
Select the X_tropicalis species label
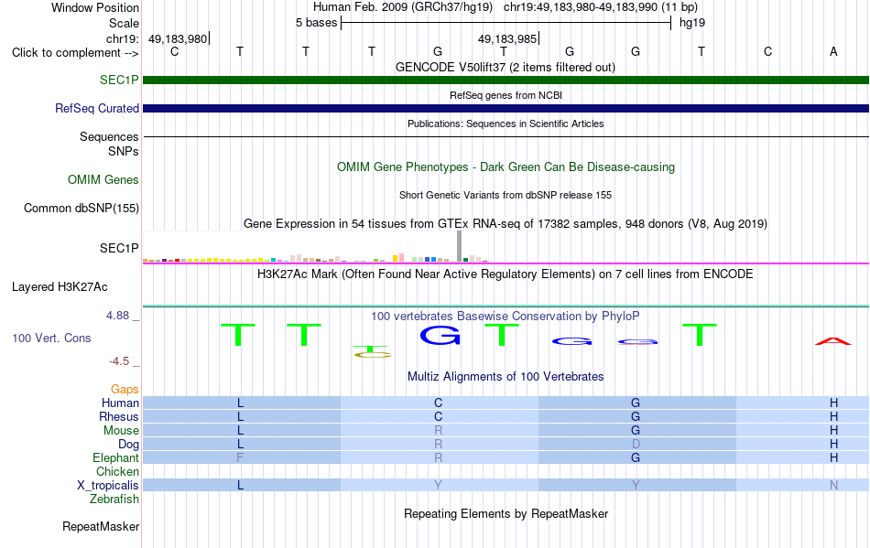coord(108,486)
